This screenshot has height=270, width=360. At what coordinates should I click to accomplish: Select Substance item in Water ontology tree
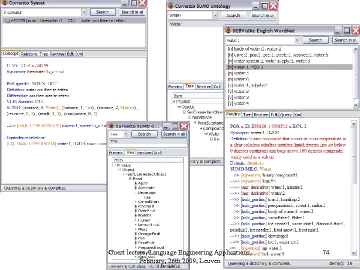[x=202, y=117]
